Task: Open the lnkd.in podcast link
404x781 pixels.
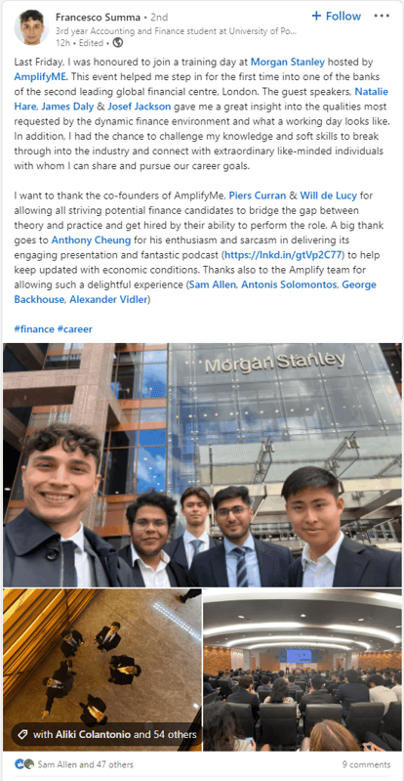Action: tap(283, 255)
